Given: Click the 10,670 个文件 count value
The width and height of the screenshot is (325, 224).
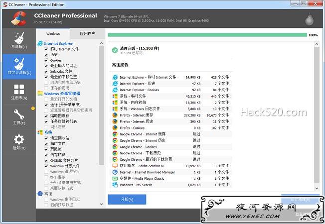Looking at the screenshot, I should [218, 115].
